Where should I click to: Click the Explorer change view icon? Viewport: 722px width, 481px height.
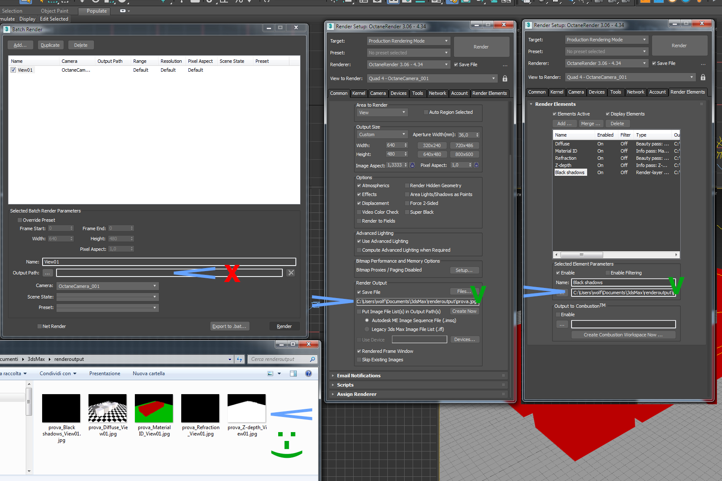pos(270,374)
